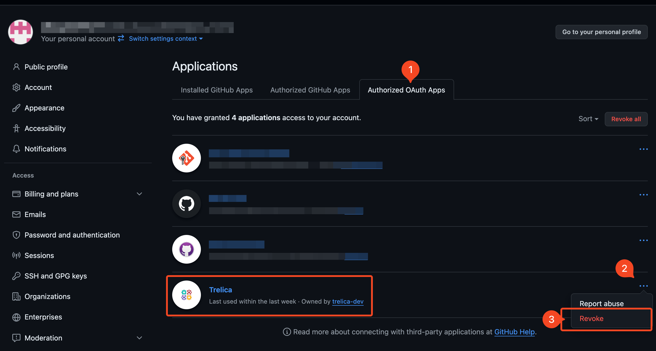Click the black GitHub Octocat app logo
Image resolution: width=656 pixels, height=351 pixels.
(187, 204)
